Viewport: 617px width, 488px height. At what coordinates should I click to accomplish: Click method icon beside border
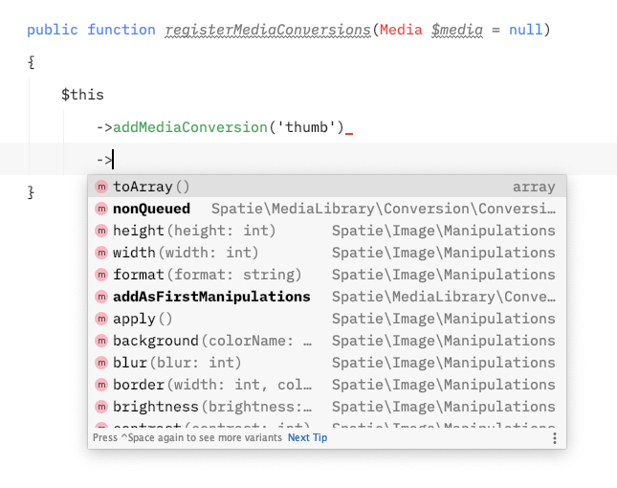click(x=101, y=385)
